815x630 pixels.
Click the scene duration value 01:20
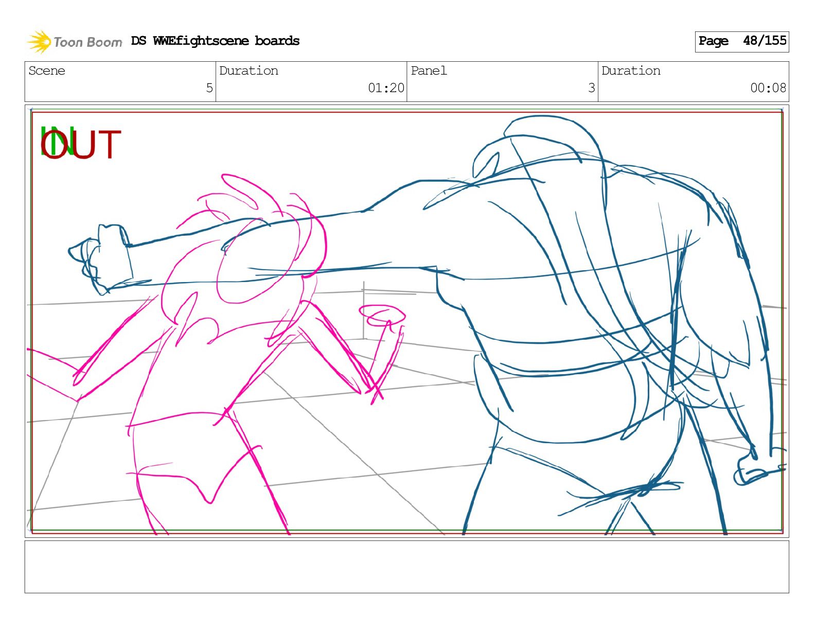tap(386, 88)
